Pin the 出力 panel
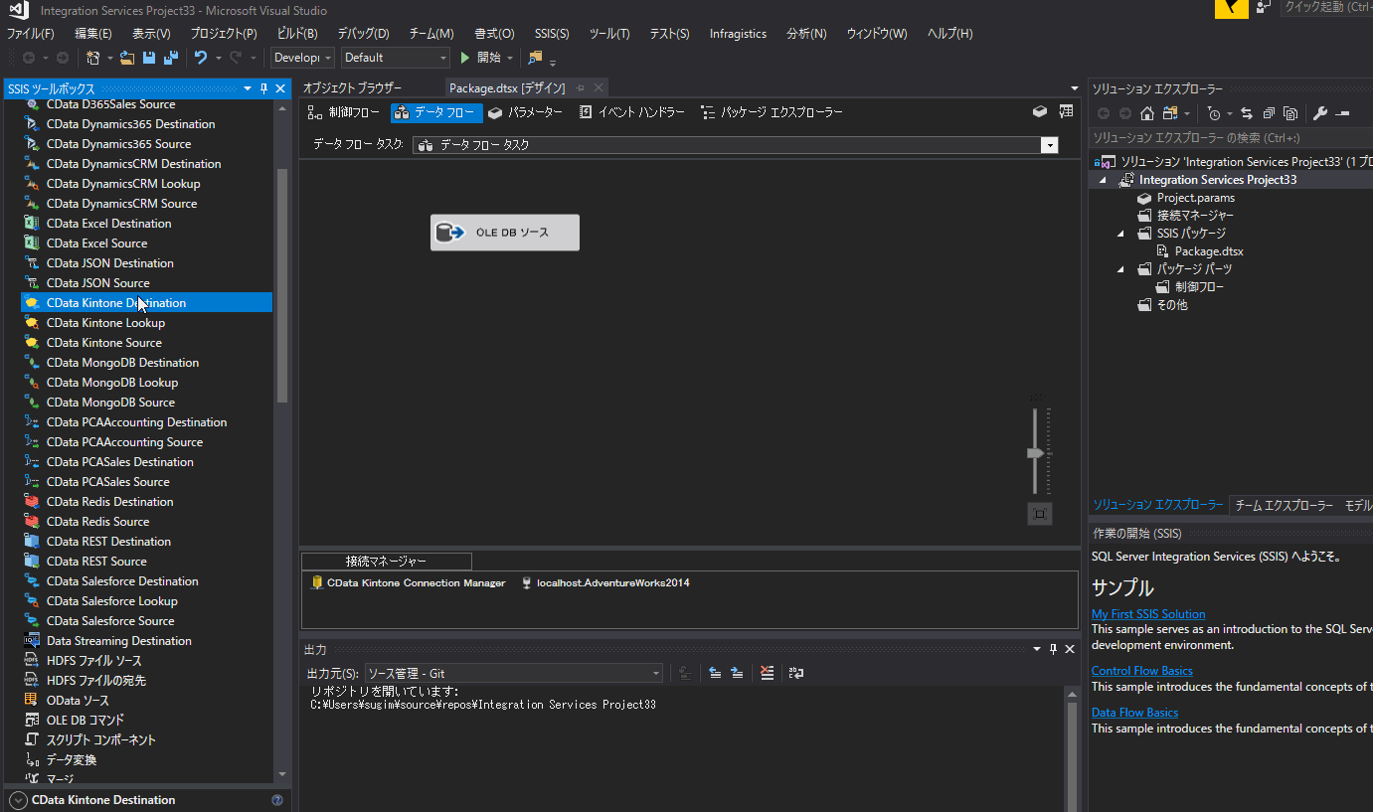Viewport: 1373px width, 812px height. pyautogui.click(x=1053, y=649)
